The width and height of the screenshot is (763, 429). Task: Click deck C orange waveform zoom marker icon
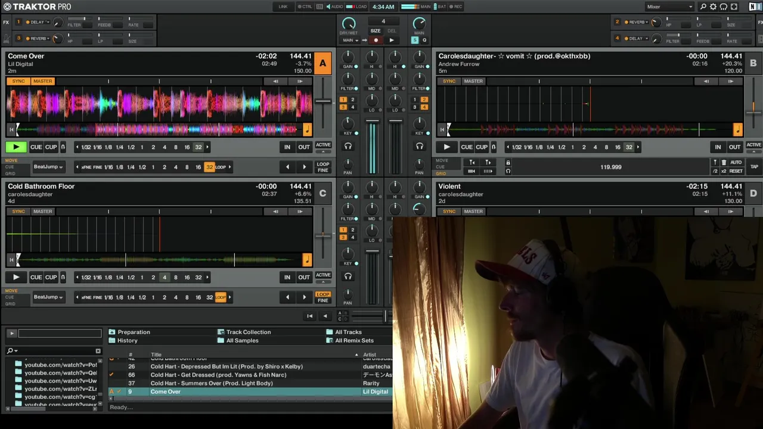pyautogui.click(x=307, y=259)
